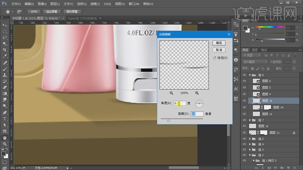Click the zoom out magnifier in dialog preview
The image size is (303, 170).
(x=171, y=93)
